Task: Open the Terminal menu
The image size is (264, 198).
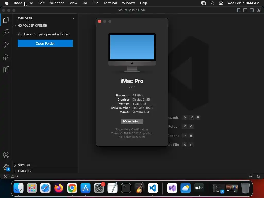Action: [x=110, y=3]
